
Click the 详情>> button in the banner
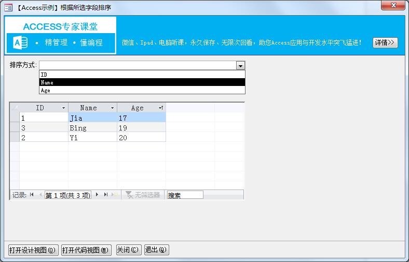[385, 42]
